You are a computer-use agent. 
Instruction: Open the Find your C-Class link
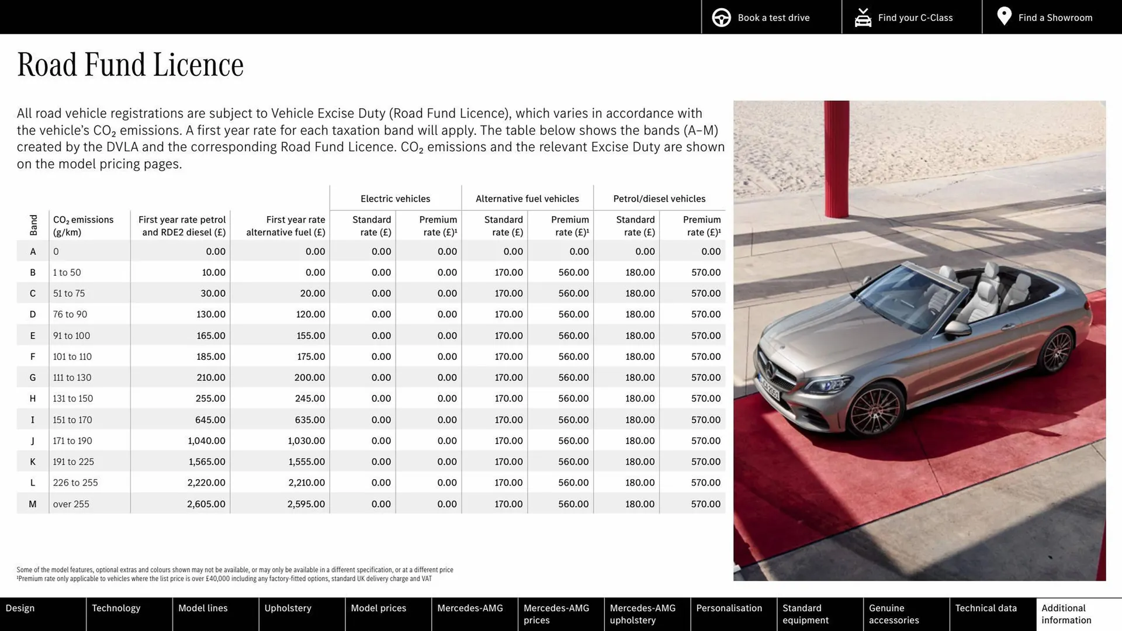pos(915,18)
